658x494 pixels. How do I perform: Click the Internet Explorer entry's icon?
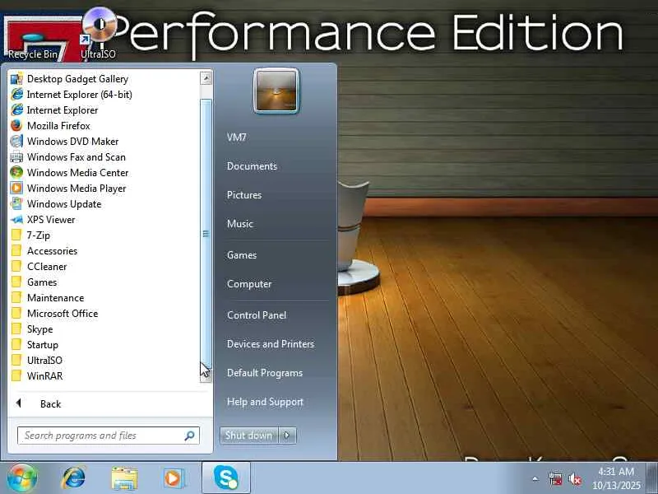coord(16,110)
